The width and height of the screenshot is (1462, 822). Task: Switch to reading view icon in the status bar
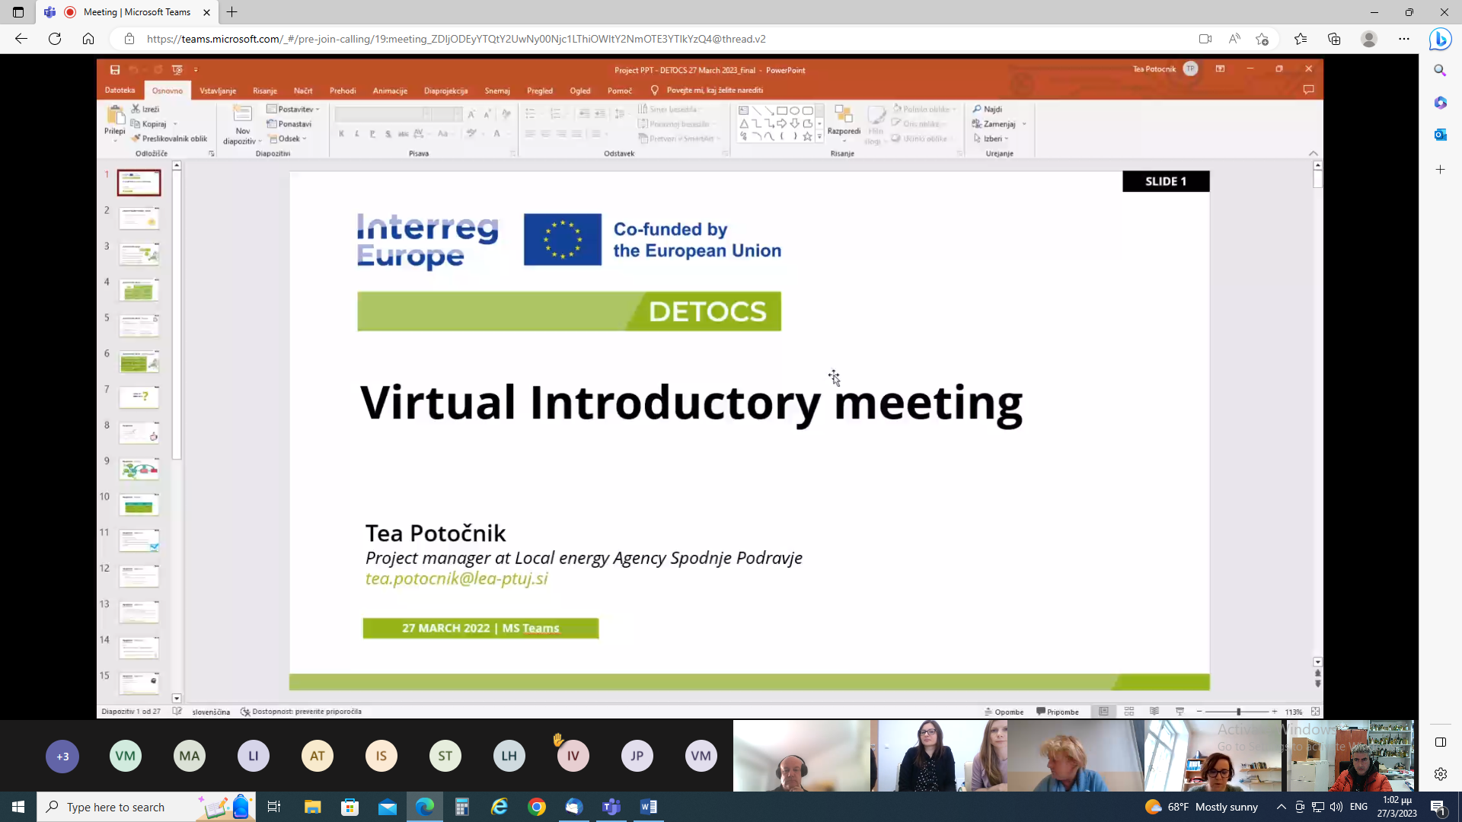1154,712
